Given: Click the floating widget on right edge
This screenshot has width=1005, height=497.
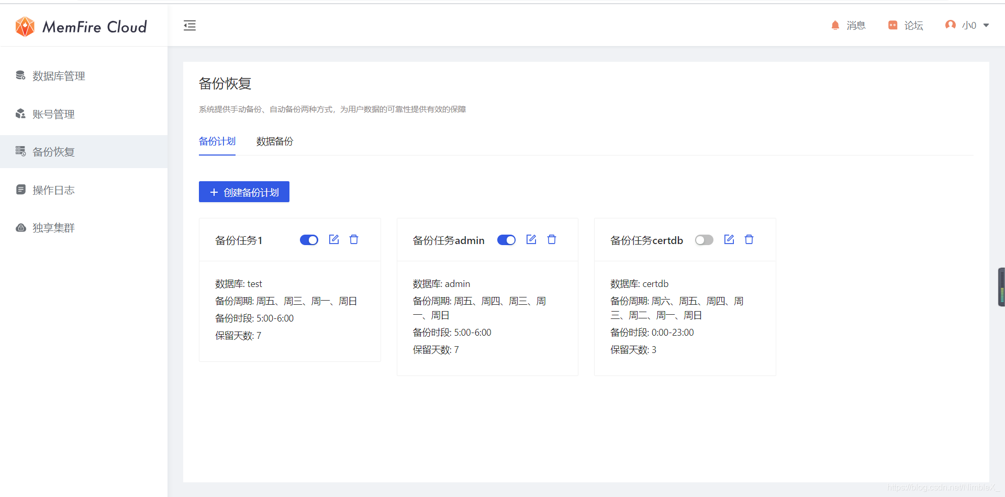Looking at the screenshot, I should [1001, 287].
